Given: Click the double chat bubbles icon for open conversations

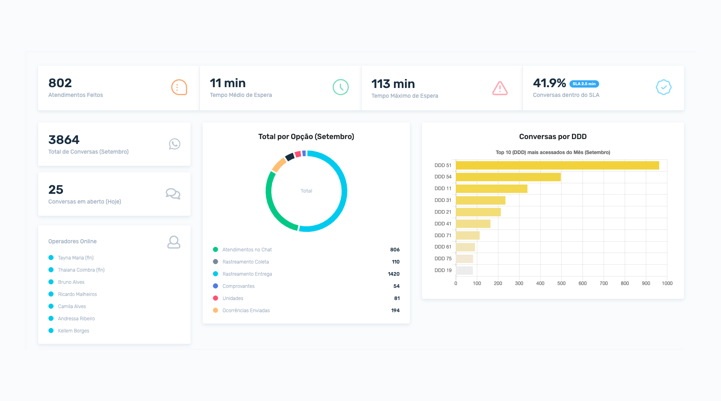Looking at the screenshot, I should tap(173, 194).
